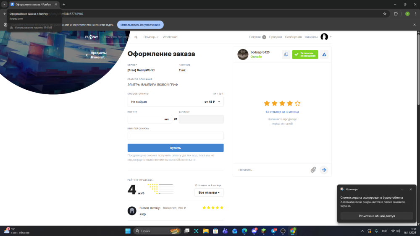Image resolution: width=420 pixels, height=236 pixels.
Task: Open a new browser tab
Action: pyautogui.click(x=64, y=4)
